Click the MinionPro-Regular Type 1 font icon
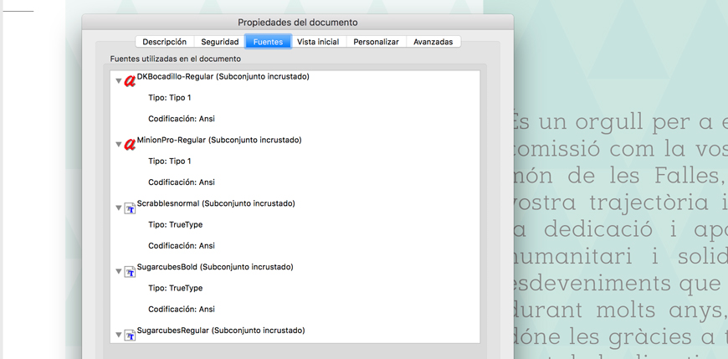Image resolution: width=728 pixels, height=359 pixels. [x=130, y=145]
